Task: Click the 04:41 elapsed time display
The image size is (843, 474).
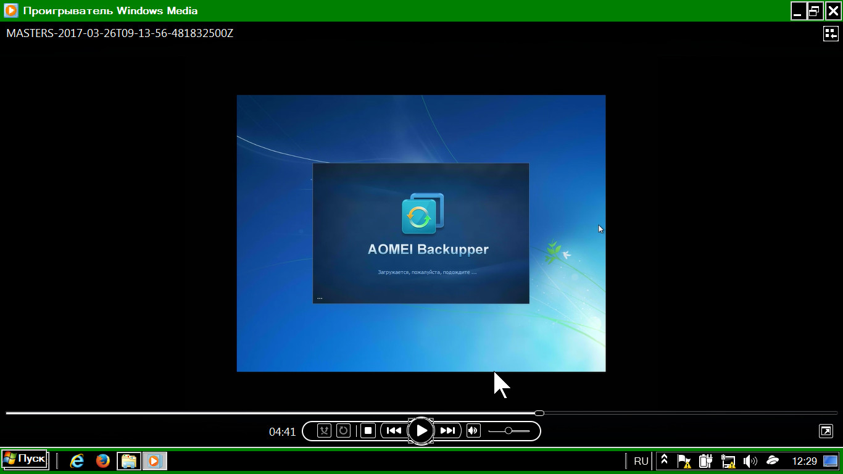Action: click(283, 431)
